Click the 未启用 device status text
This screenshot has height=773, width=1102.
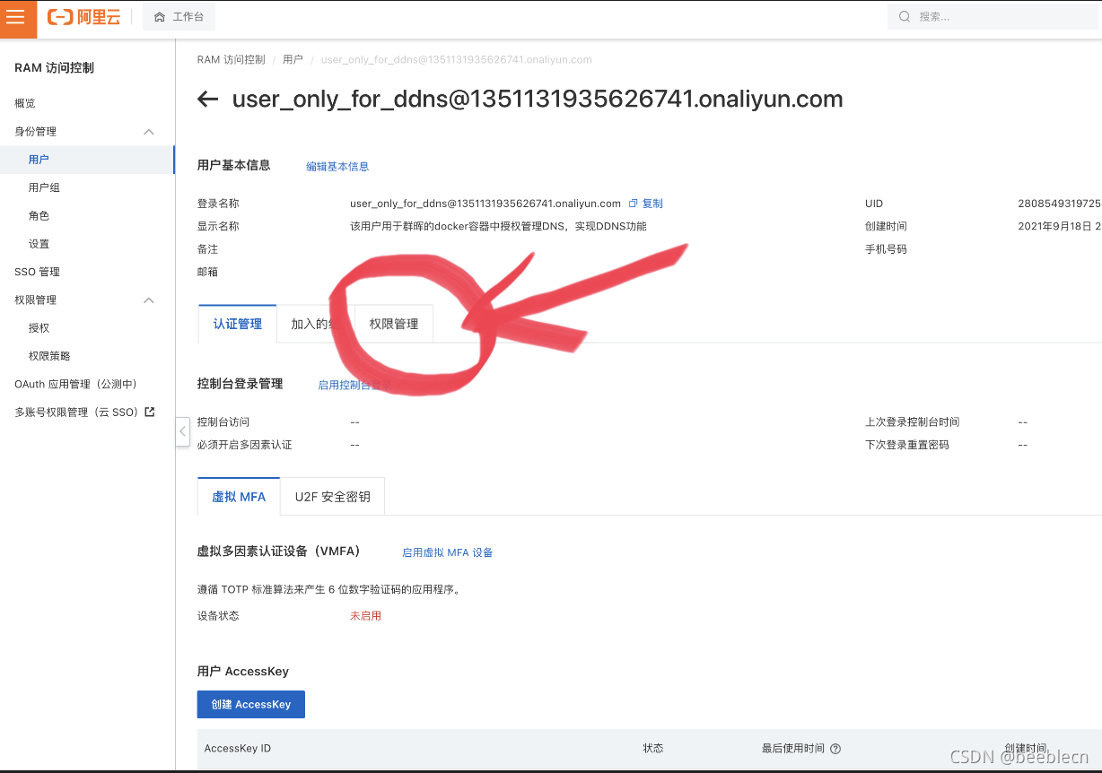coord(365,616)
